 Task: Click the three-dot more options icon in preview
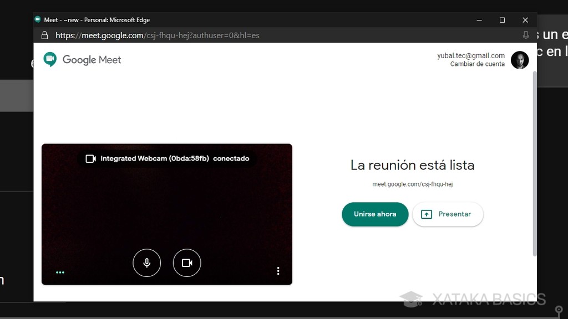click(278, 271)
